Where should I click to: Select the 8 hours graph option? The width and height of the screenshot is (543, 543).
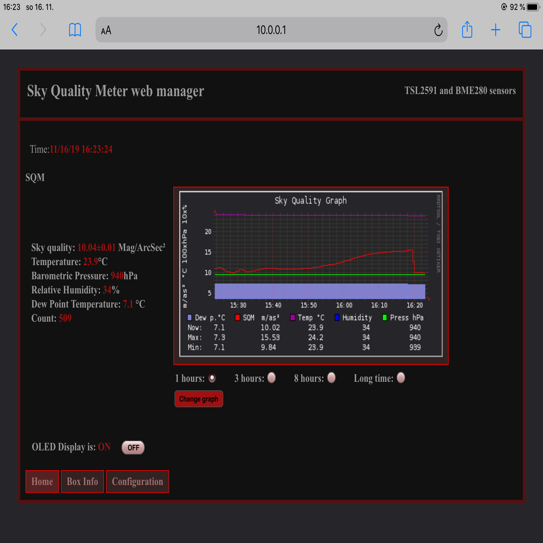(x=331, y=378)
